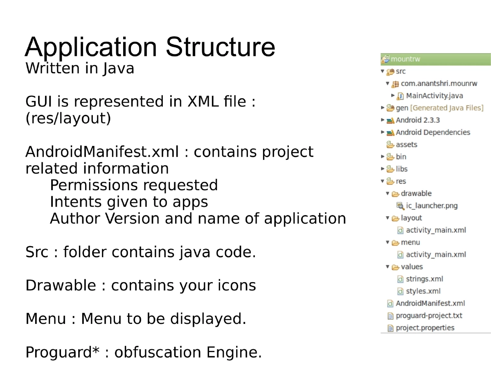Screen dimensions: 491x368
Task: Click the Android Dependencies library stack icon
Action: [x=390, y=132]
